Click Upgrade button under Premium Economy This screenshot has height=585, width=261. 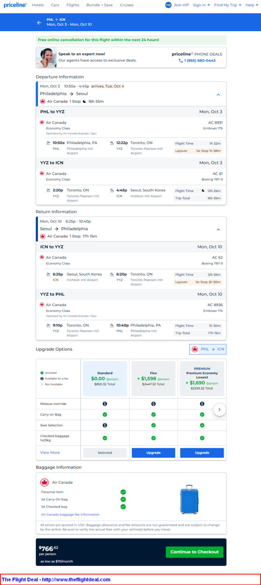(x=202, y=453)
